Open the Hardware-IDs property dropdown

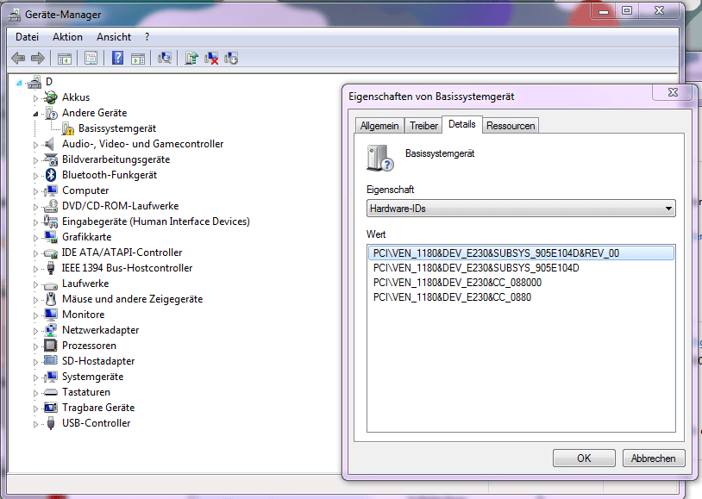(x=521, y=209)
